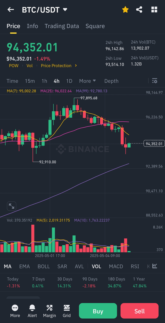This screenshot has height=323, width=165.
Task: Tap the 24h Vol(BTC) value 13,902.07
Action: pos(140,48)
